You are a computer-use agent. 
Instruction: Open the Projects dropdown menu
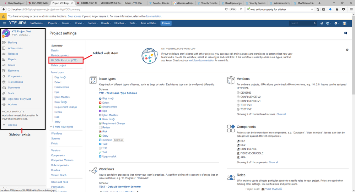53,23
